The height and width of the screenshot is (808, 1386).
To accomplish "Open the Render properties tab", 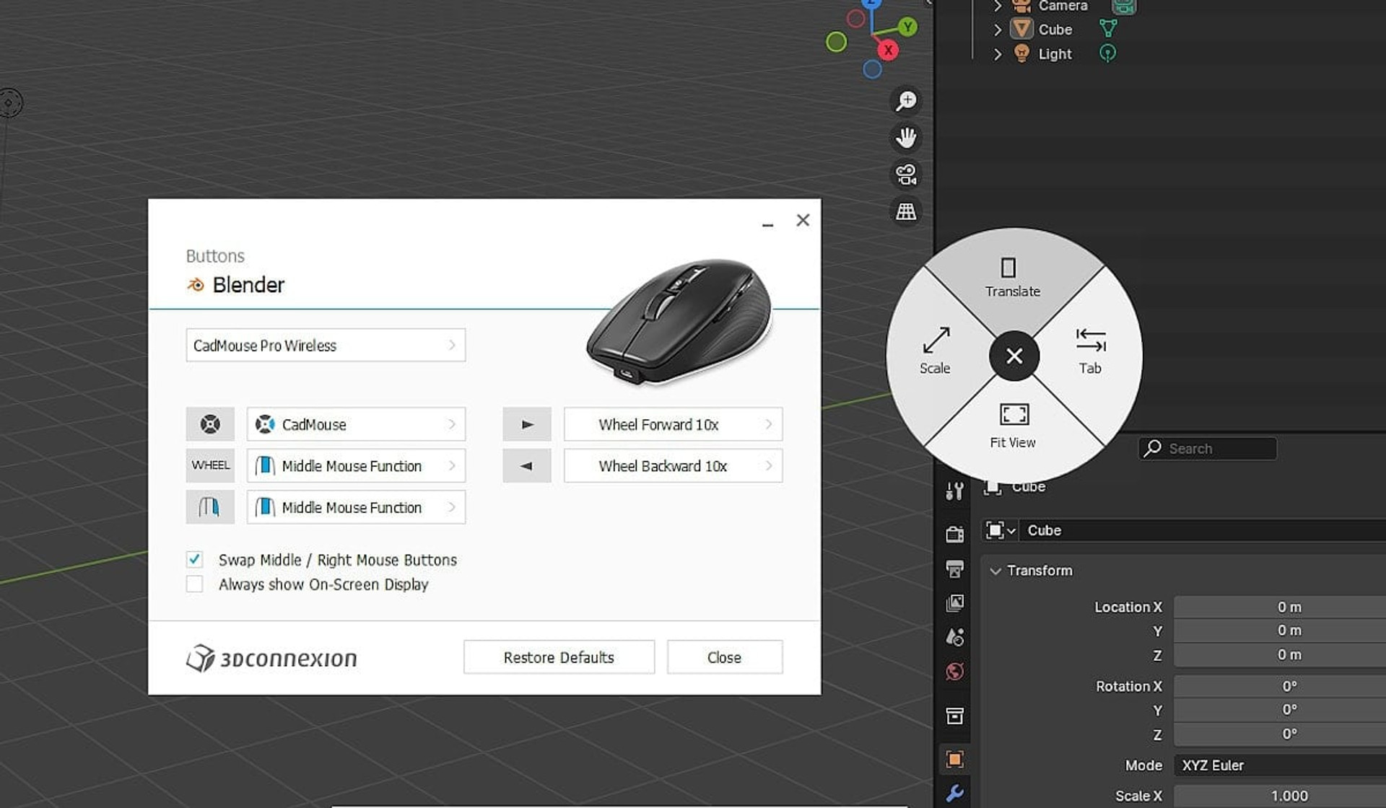I will [x=954, y=534].
